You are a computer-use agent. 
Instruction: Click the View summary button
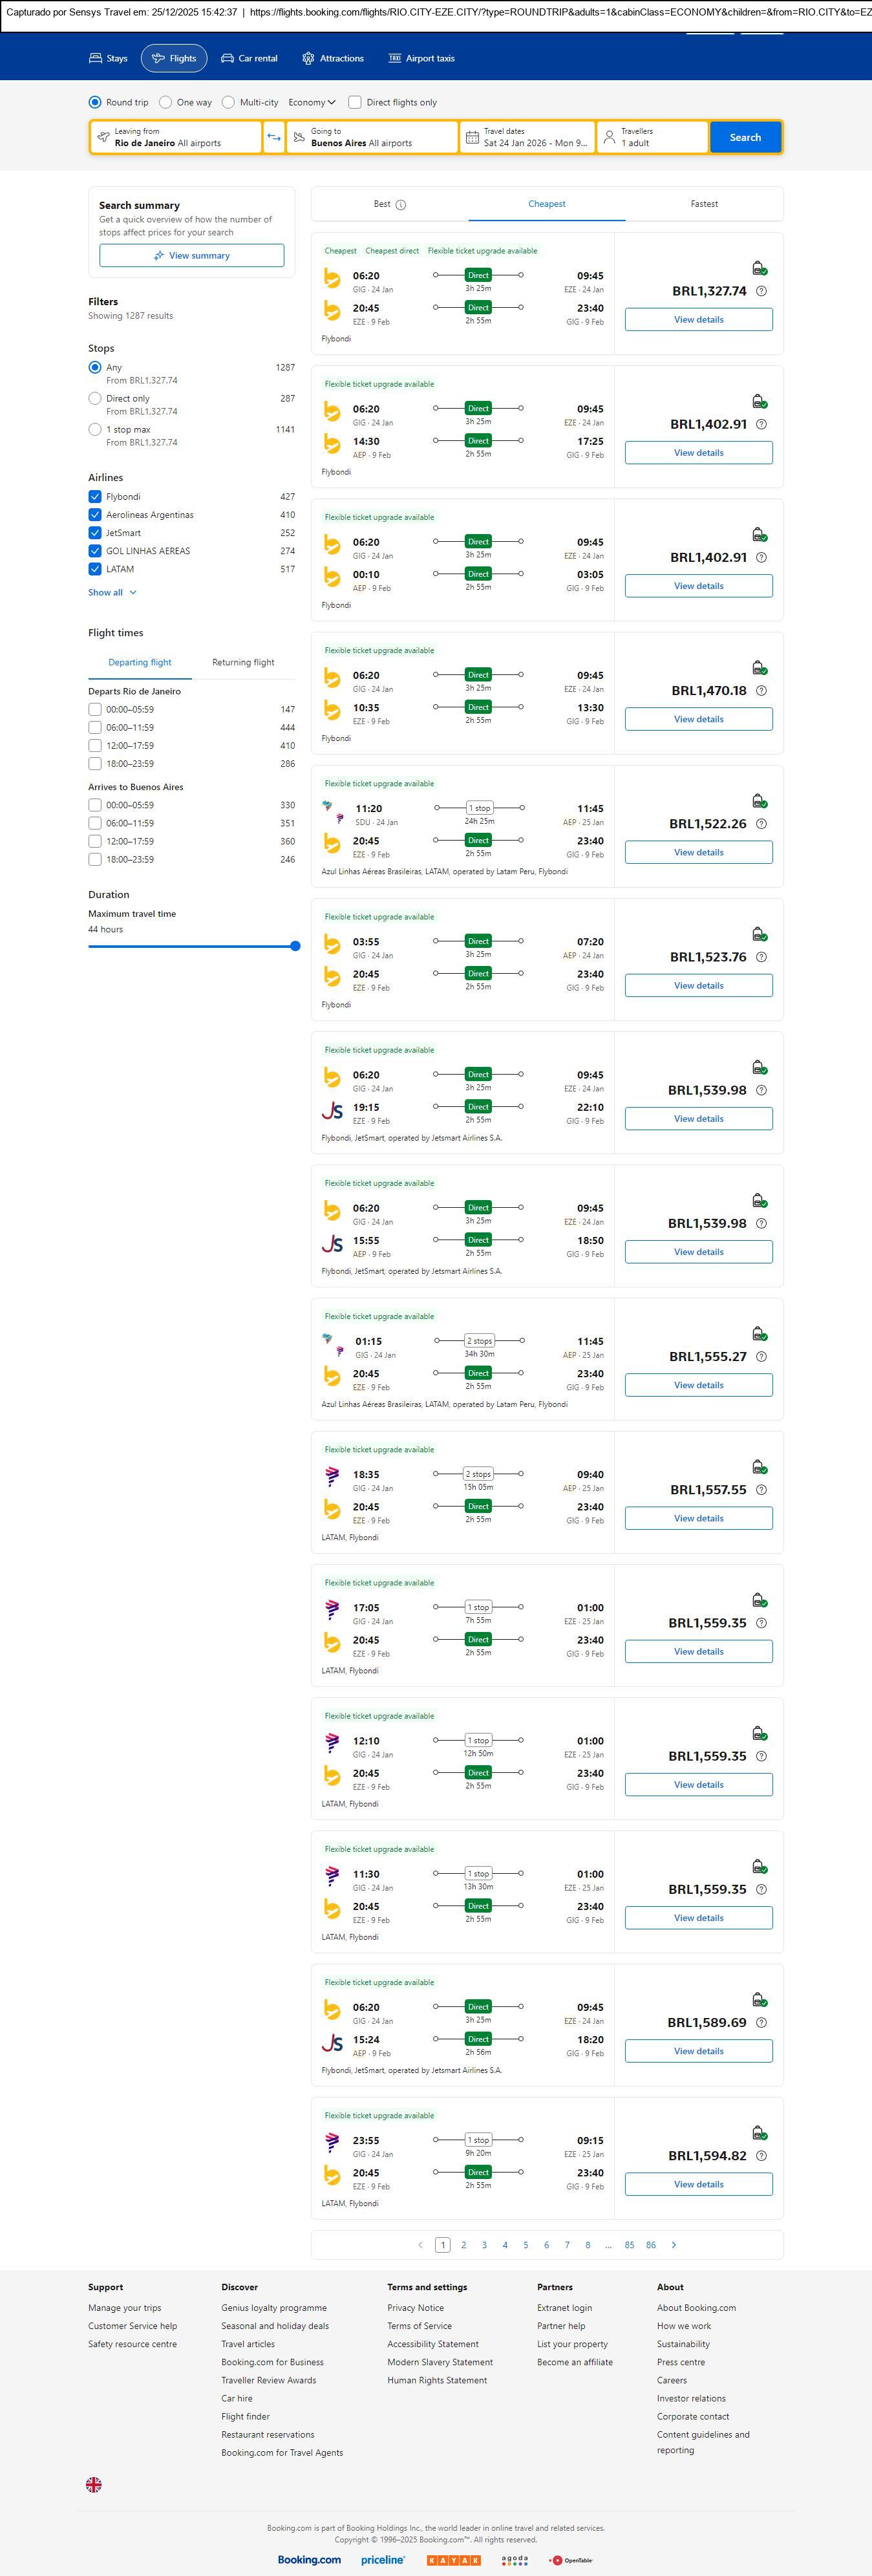[191, 256]
